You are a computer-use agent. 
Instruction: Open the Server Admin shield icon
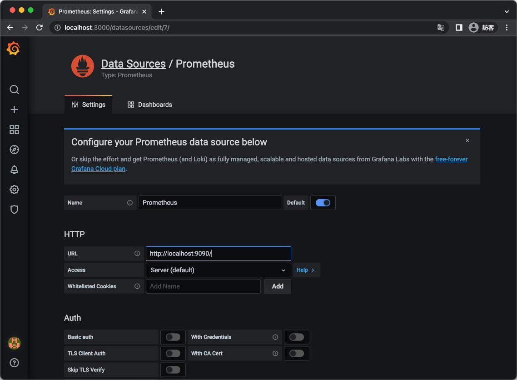click(14, 210)
